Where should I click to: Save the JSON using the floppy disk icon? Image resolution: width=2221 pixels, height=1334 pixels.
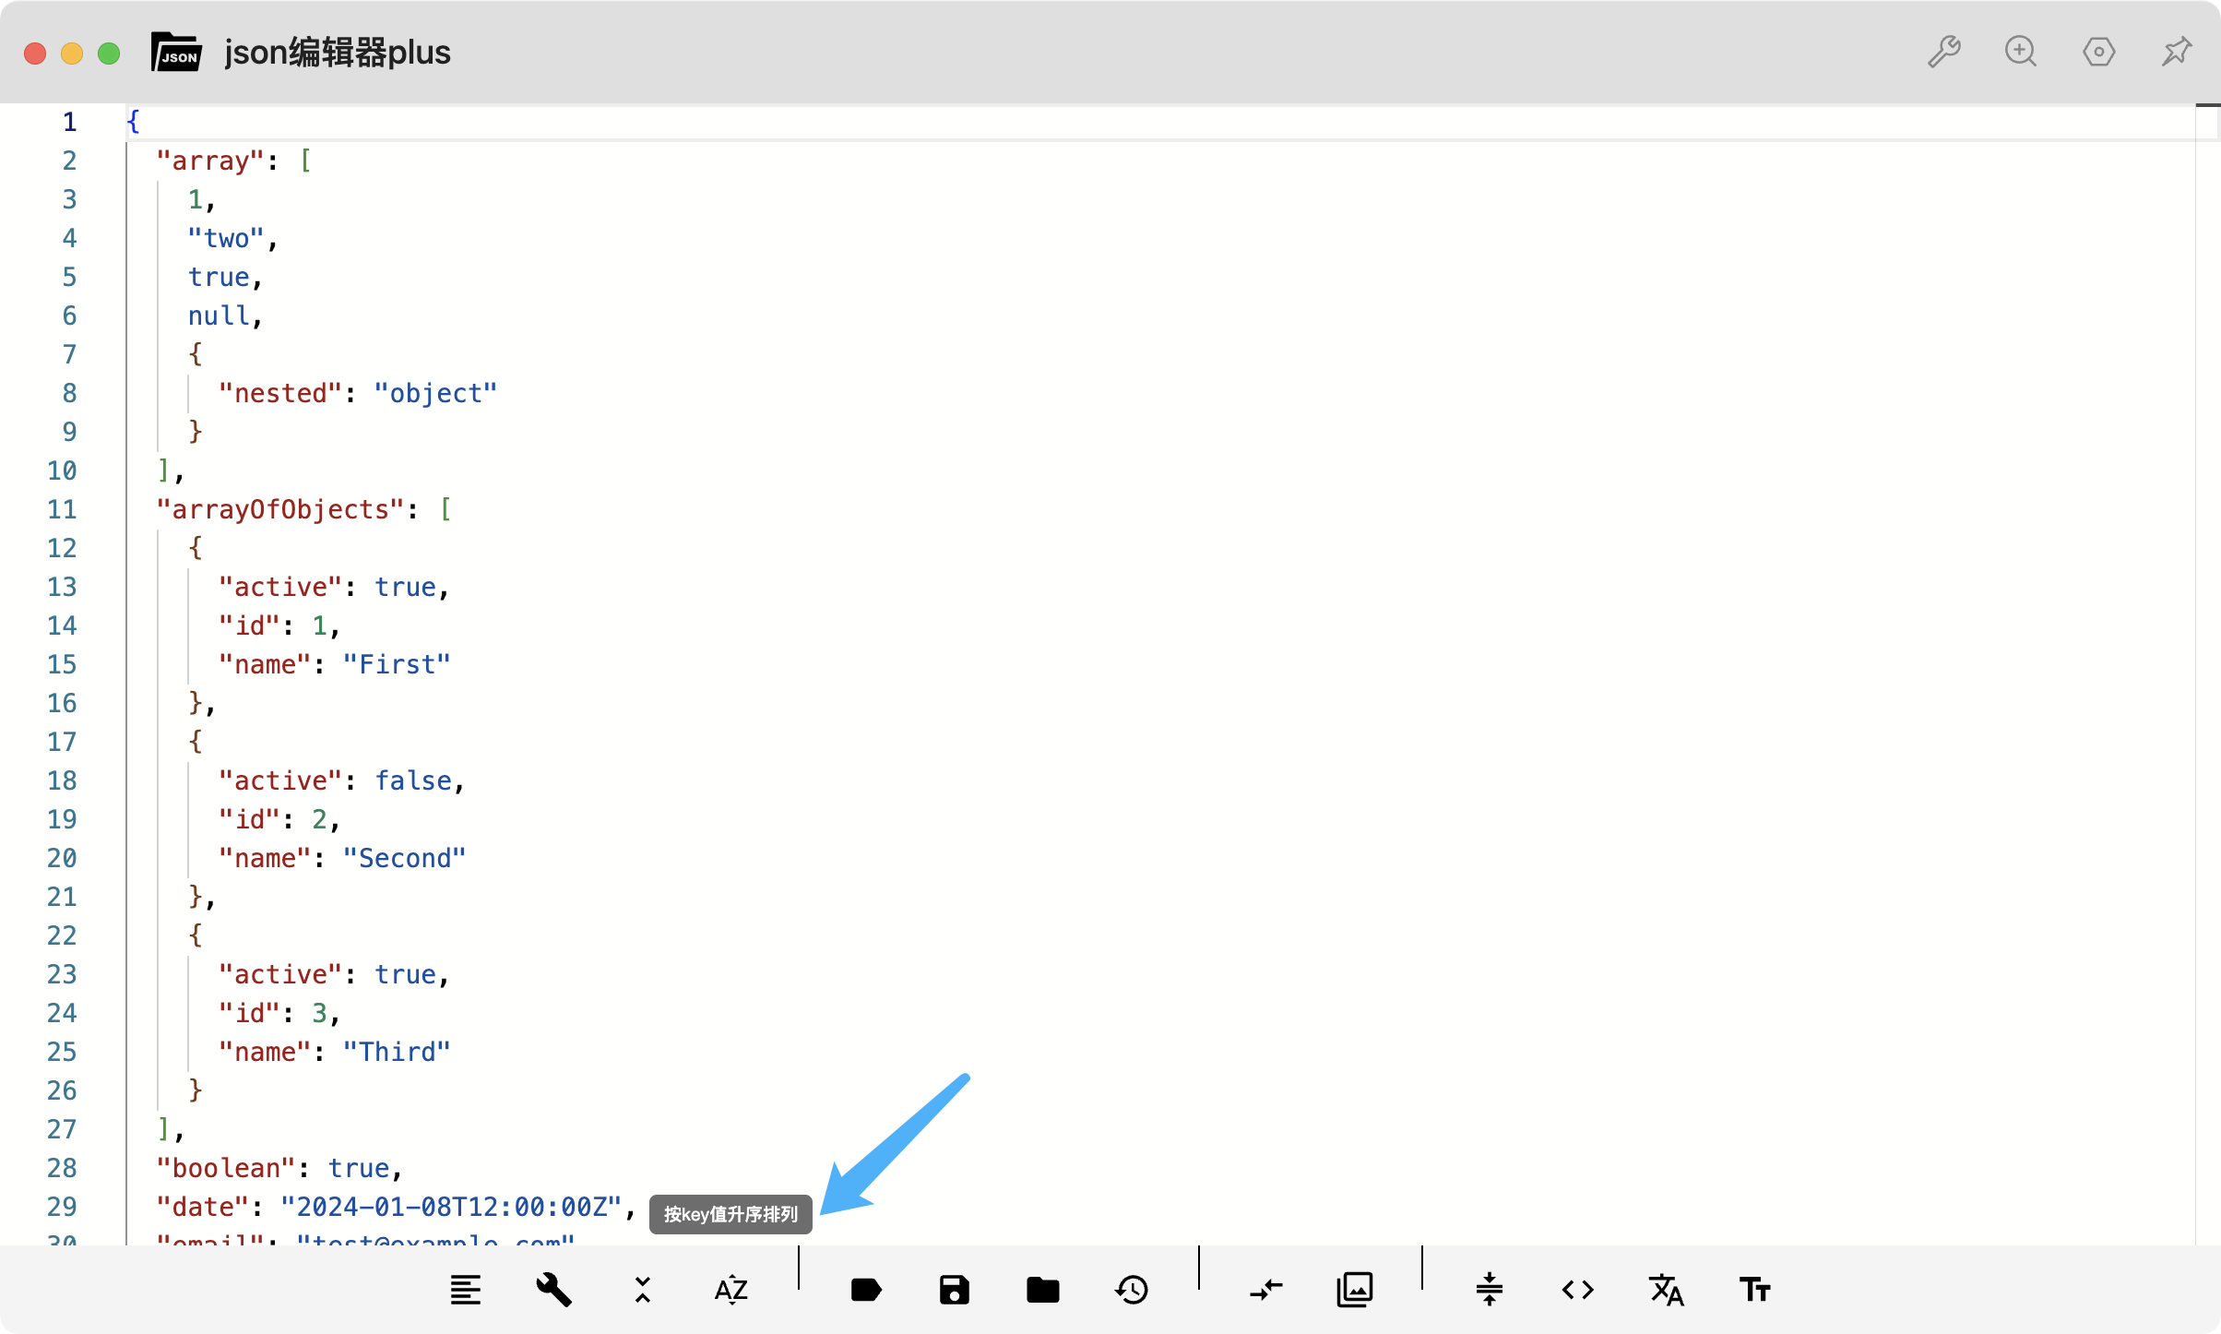point(955,1289)
